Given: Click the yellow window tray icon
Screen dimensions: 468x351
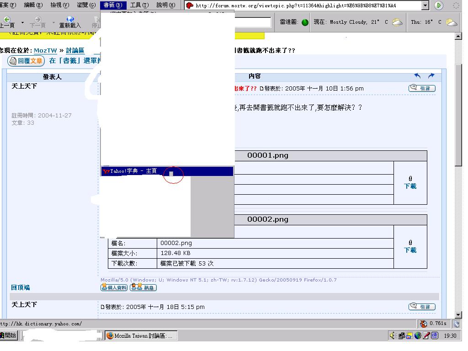Looking at the screenshot, I should 409,336.
